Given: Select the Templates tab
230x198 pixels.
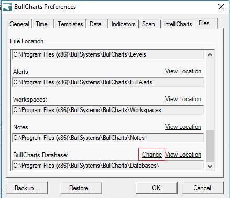Looking at the screenshot, I should (70, 24).
